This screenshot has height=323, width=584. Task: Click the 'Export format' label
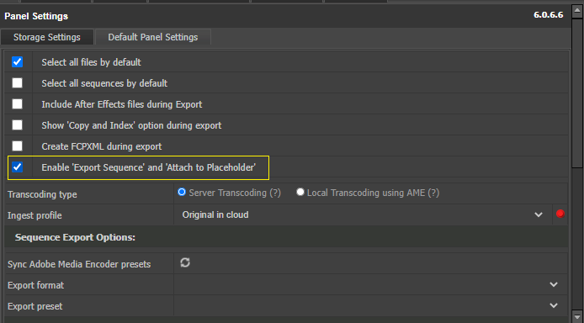(35, 285)
